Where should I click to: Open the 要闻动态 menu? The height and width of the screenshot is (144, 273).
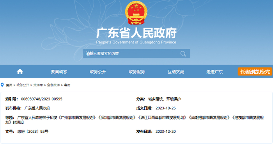pos(59,72)
